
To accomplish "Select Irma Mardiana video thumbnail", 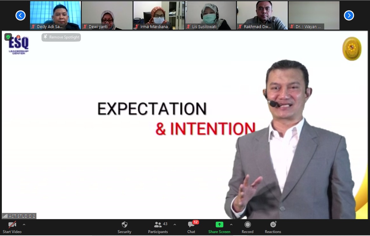I will pyautogui.click(x=159, y=15).
